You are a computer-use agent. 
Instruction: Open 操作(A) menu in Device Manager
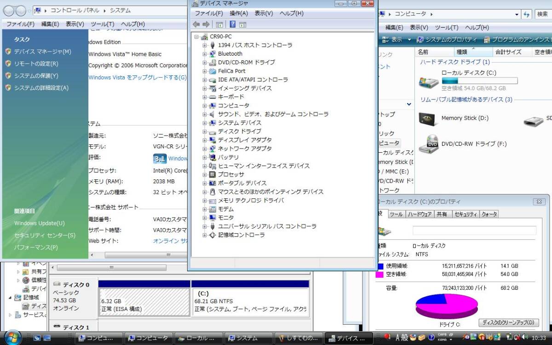(x=239, y=13)
